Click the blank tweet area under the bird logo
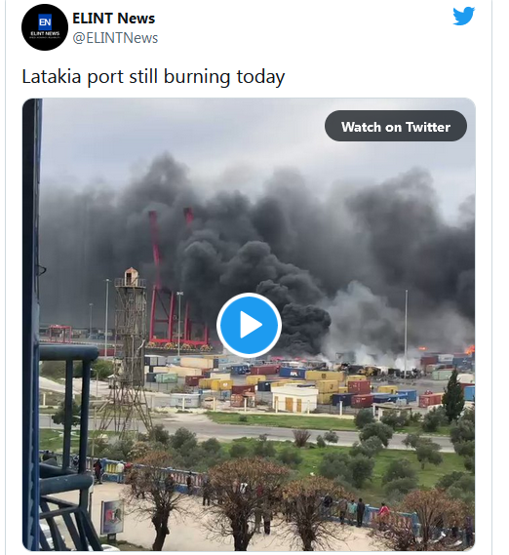Screen dimensions: 509x555 tap(463, 63)
